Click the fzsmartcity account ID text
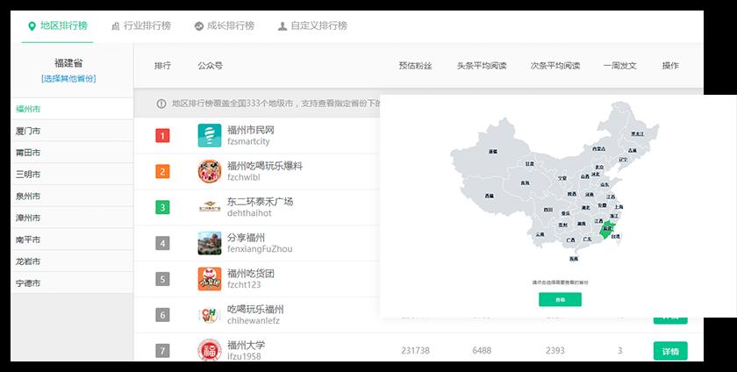The width and height of the screenshot is (737, 372). pos(248,141)
